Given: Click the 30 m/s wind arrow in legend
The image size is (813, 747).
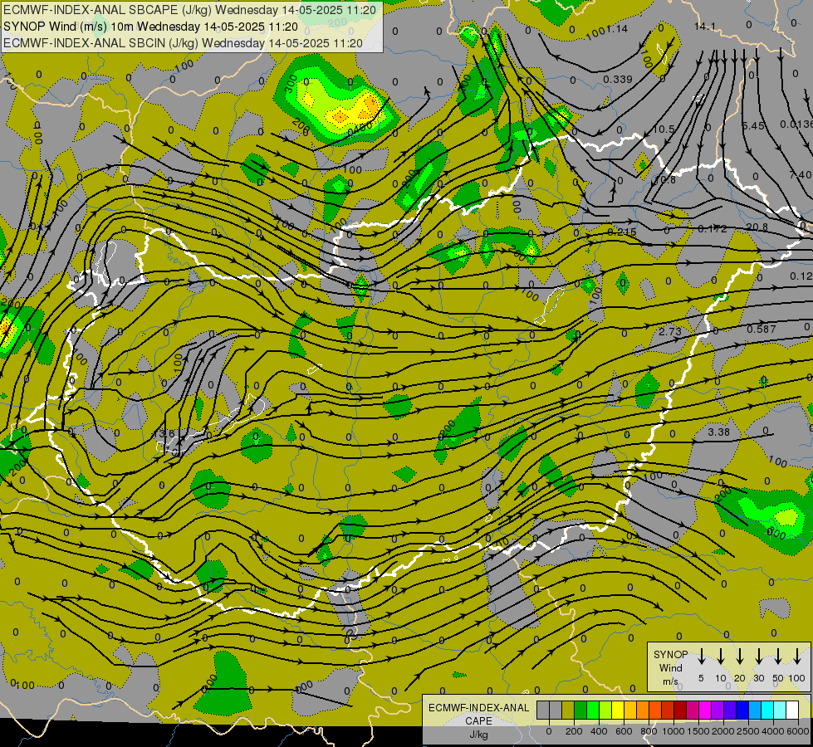Looking at the screenshot, I should click(758, 657).
